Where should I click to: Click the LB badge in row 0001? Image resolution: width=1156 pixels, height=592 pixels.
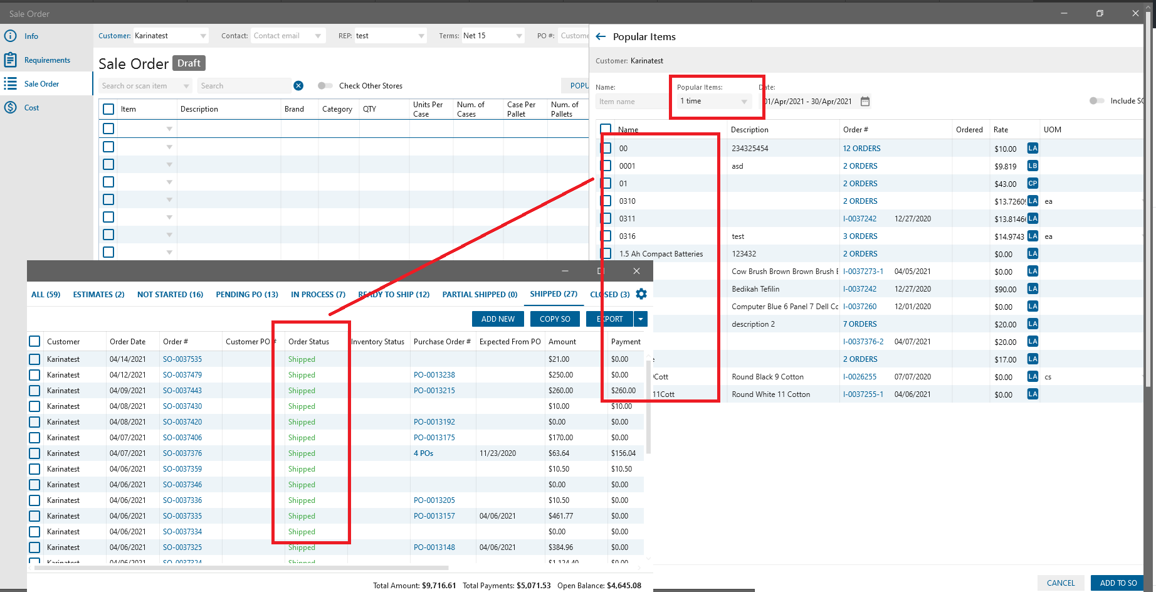[x=1033, y=166]
